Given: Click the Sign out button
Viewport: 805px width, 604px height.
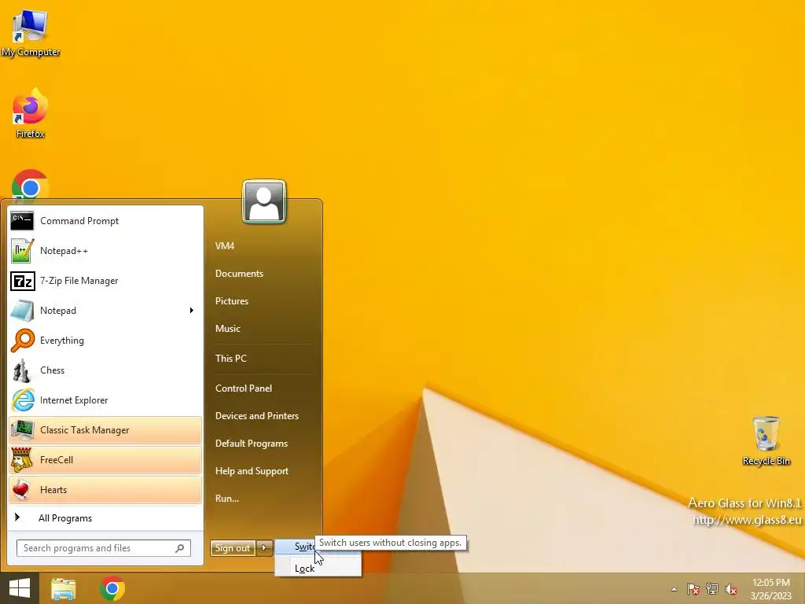Looking at the screenshot, I should (x=233, y=548).
